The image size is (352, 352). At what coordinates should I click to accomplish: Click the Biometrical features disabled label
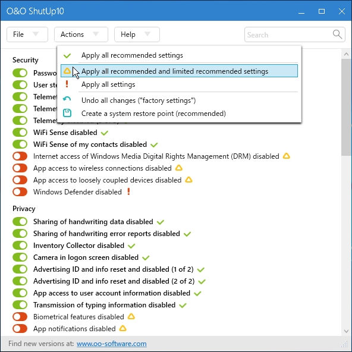pos(78,317)
